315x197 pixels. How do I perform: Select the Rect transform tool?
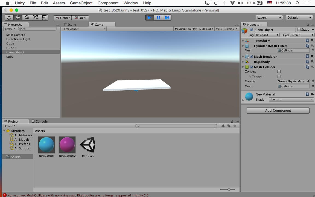[44, 18]
